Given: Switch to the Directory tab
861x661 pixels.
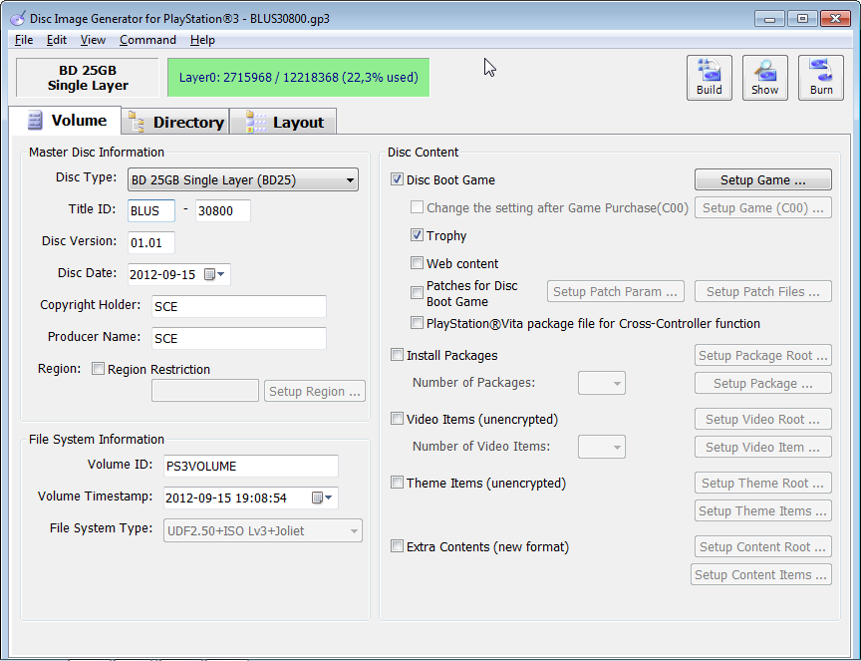Looking at the screenshot, I should point(175,122).
